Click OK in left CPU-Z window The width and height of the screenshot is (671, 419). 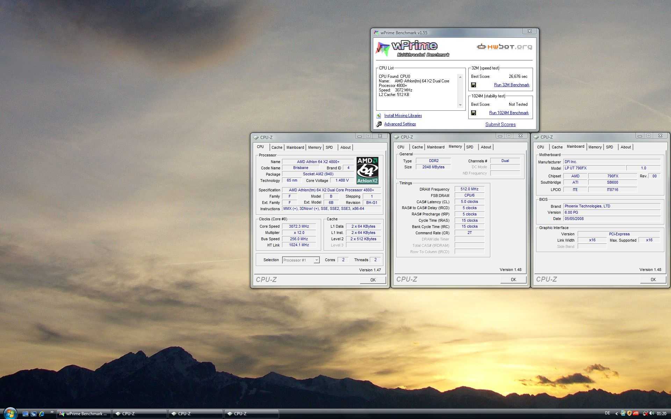(x=373, y=280)
